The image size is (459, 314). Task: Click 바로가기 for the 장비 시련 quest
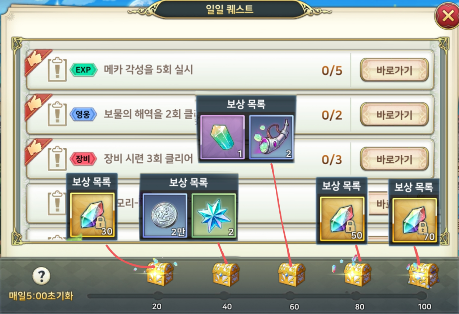coord(394,159)
